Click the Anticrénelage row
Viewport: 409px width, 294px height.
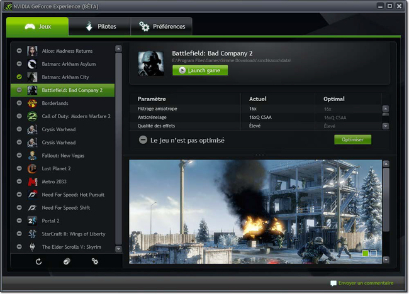click(255, 117)
